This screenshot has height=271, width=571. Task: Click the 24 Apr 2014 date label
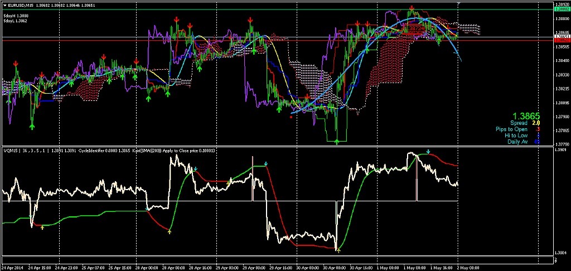coord(13,267)
